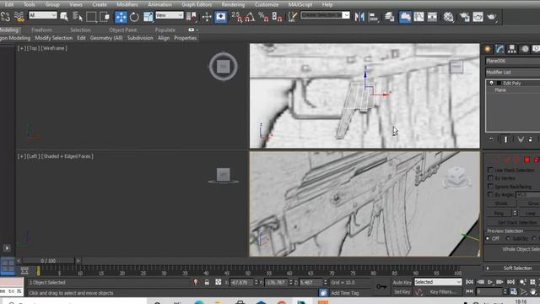Enable the Use Stack Selection checkbox

490,170
